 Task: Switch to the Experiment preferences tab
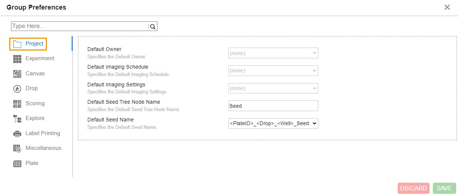tap(40, 58)
